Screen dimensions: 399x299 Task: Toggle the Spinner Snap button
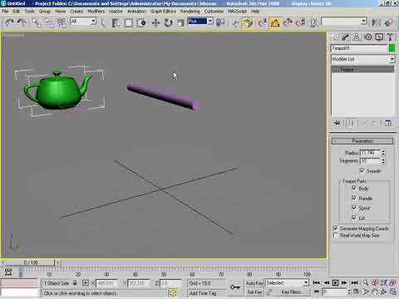[300, 22]
